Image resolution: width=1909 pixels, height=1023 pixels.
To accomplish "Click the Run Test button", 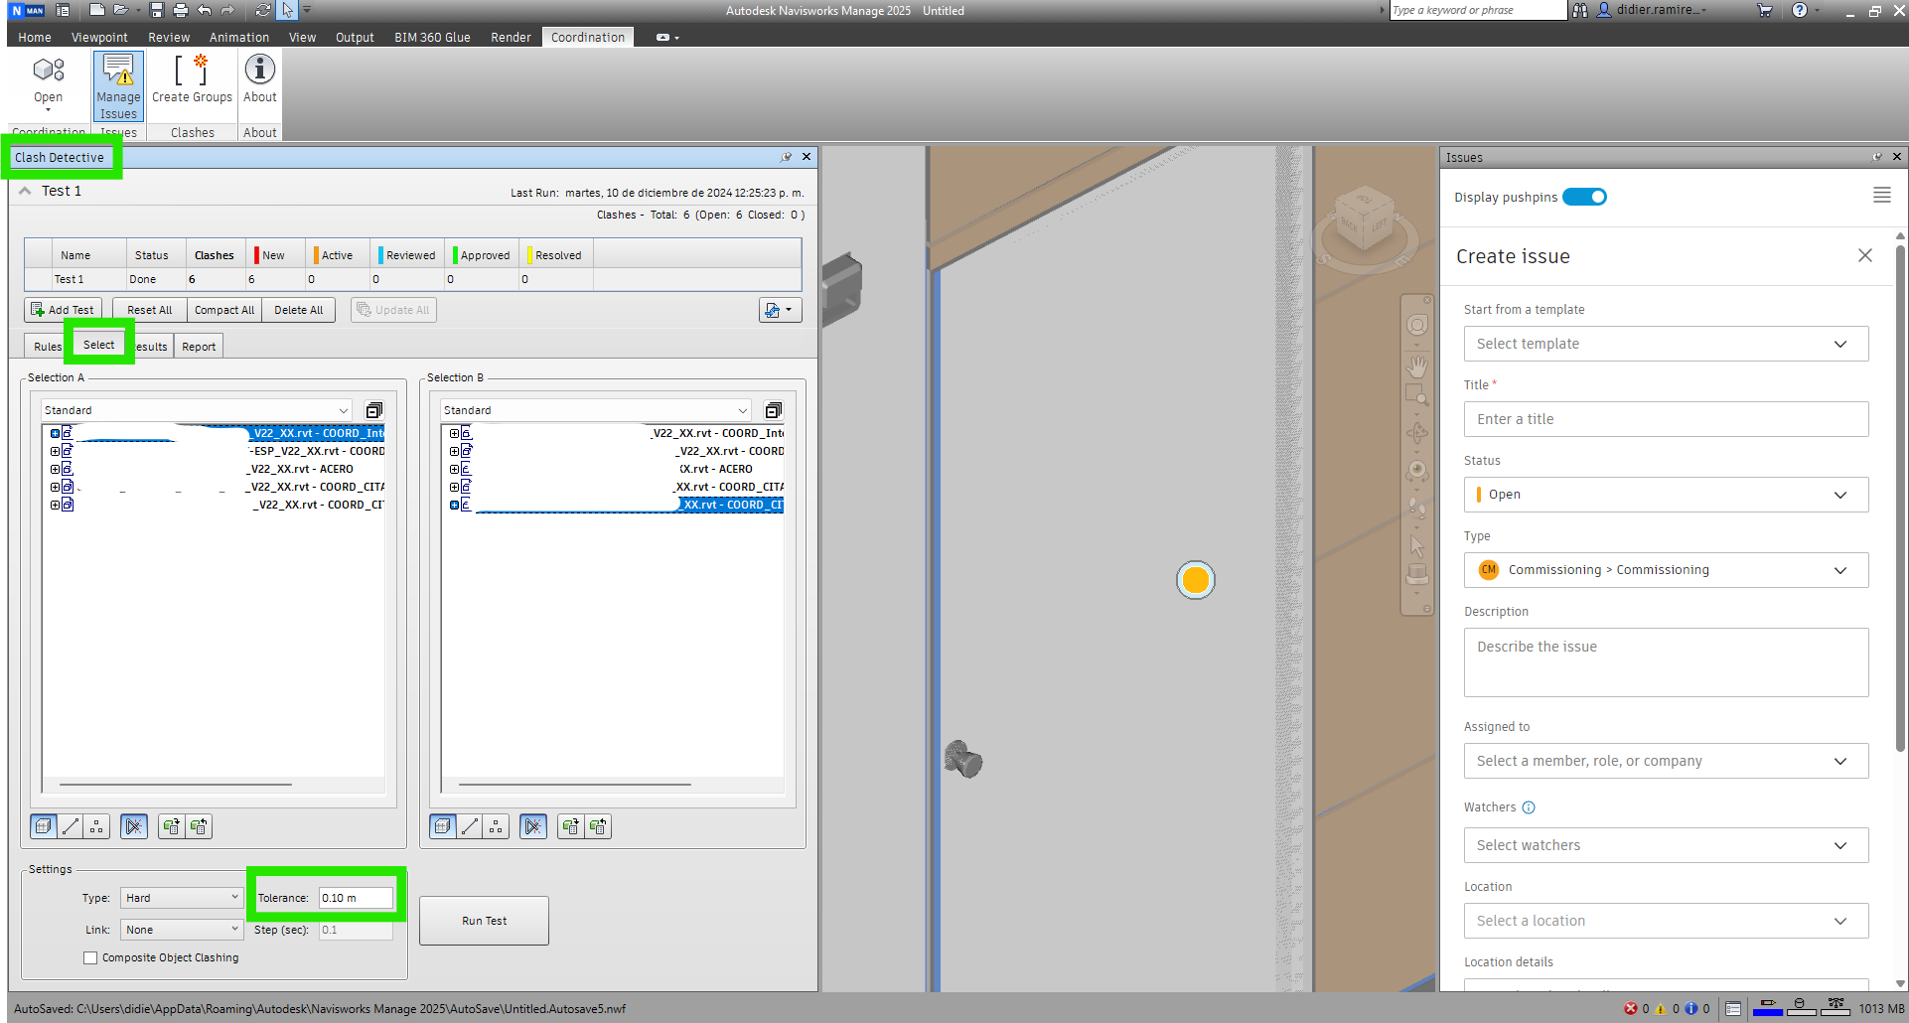I will click(x=484, y=921).
